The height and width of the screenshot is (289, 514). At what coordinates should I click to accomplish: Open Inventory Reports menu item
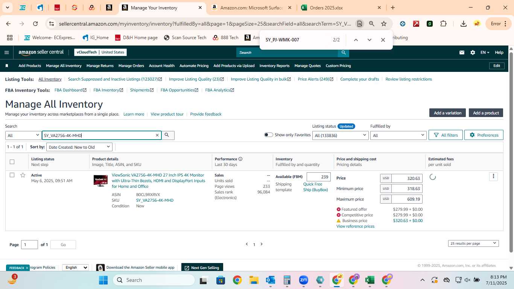click(x=275, y=65)
